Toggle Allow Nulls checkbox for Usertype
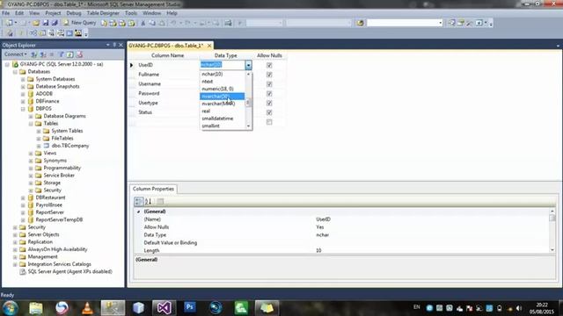563x316 pixels. [269, 104]
